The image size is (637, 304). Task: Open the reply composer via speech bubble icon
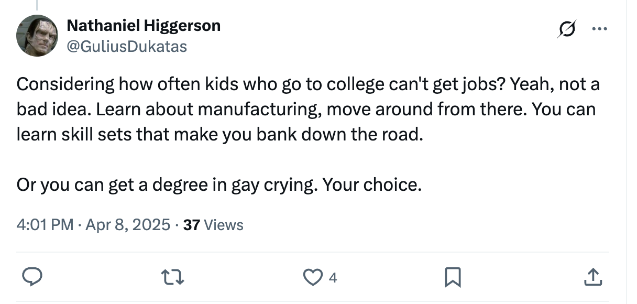[33, 277]
